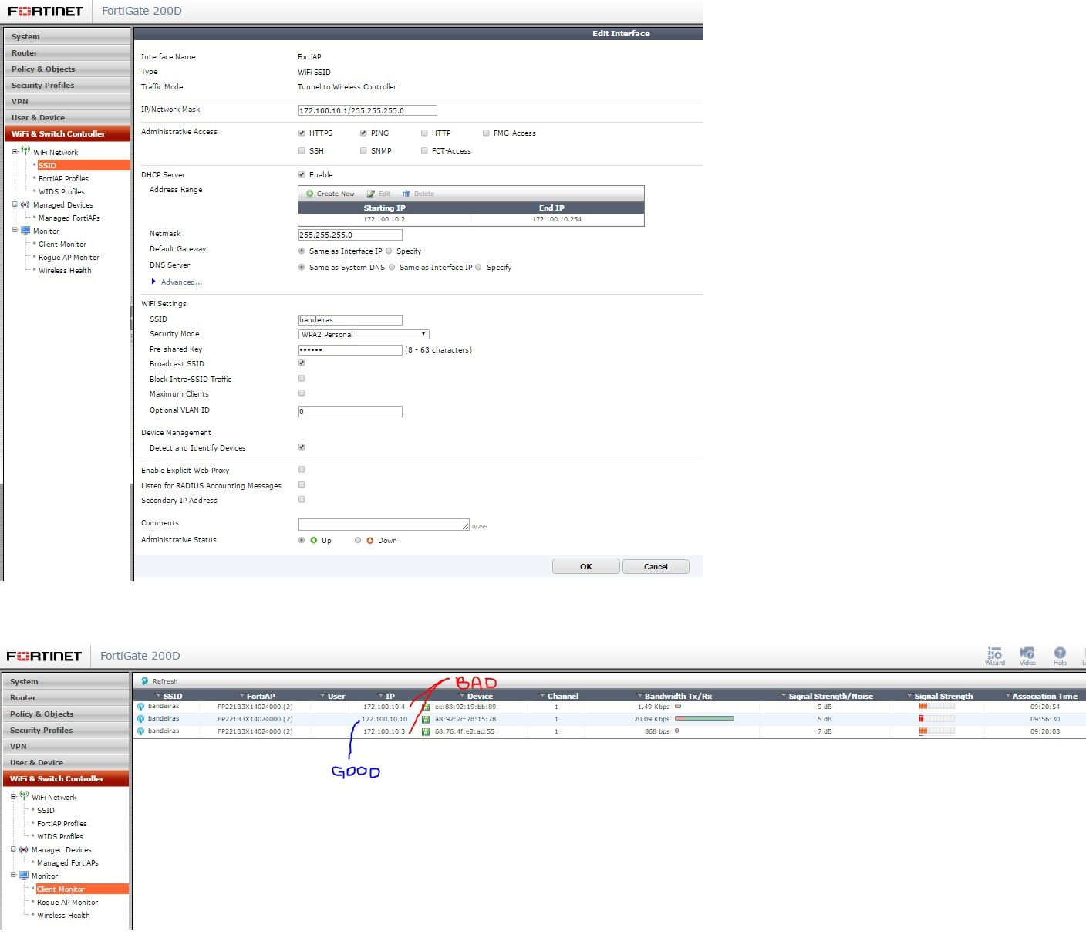Click the pencil Edit icon in Address Range

tap(371, 194)
